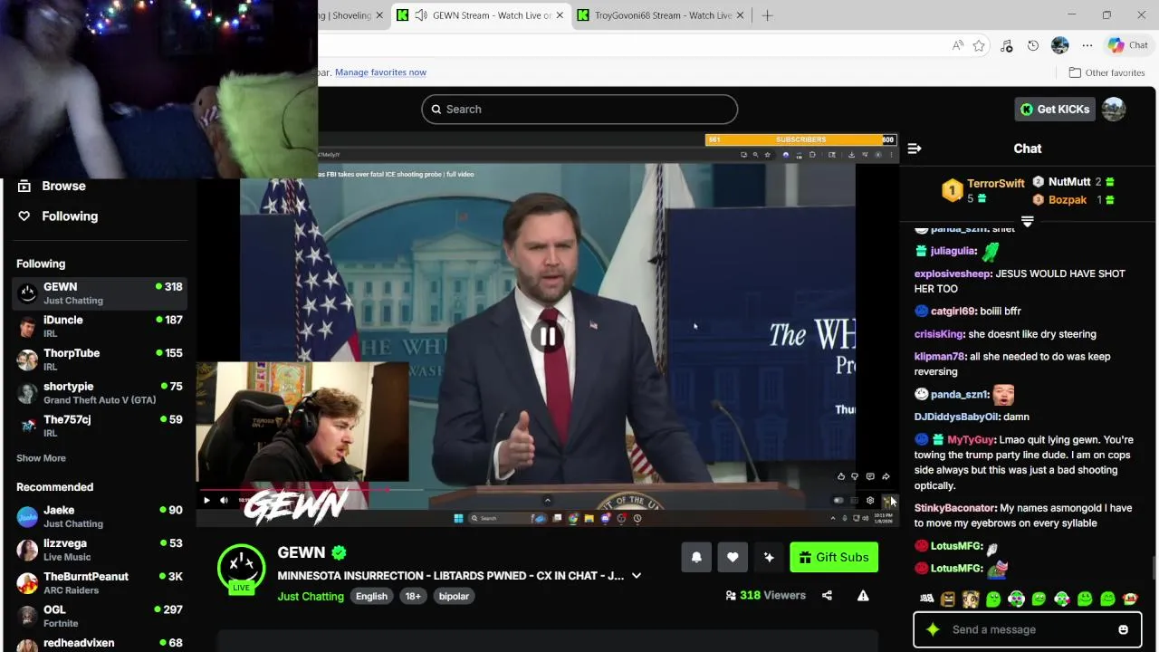Open the emoji picker in message box
The width and height of the screenshot is (1159, 652).
point(1123,629)
